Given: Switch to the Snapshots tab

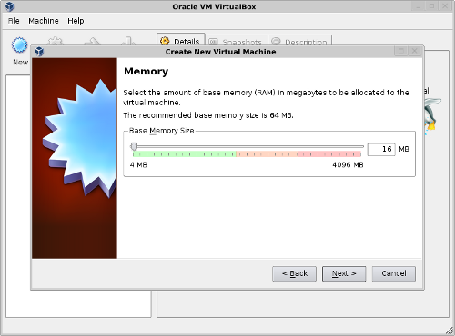Looking at the screenshot, I should point(237,41).
